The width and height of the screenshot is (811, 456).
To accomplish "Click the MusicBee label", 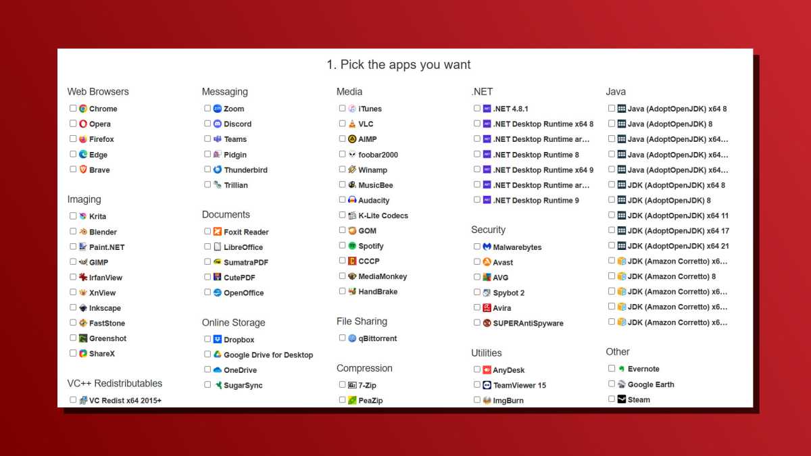I will click(x=376, y=185).
